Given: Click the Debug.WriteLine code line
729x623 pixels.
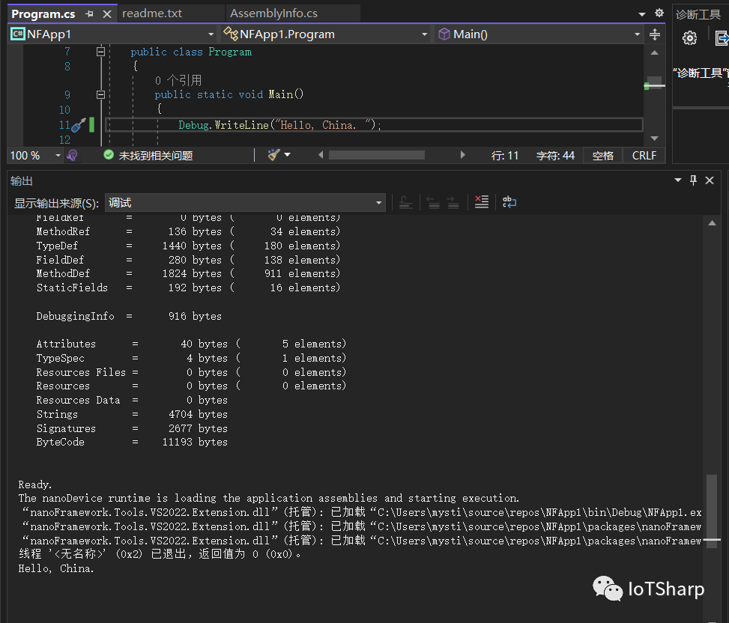Looking at the screenshot, I should pyautogui.click(x=279, y=125).
